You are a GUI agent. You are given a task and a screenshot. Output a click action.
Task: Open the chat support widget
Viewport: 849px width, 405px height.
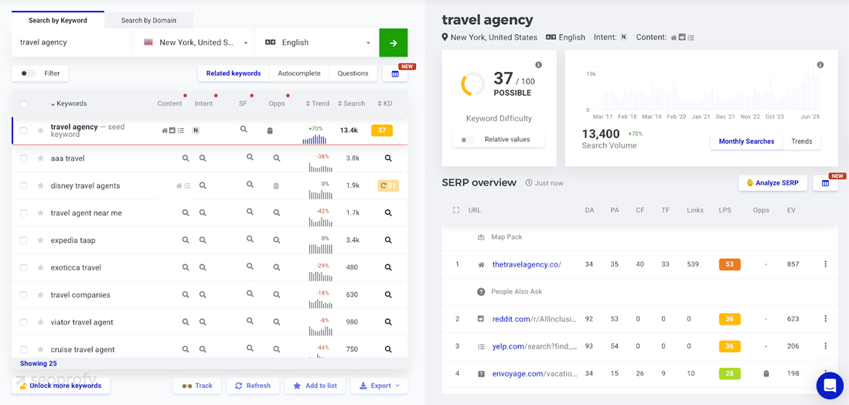coord(830,385)
